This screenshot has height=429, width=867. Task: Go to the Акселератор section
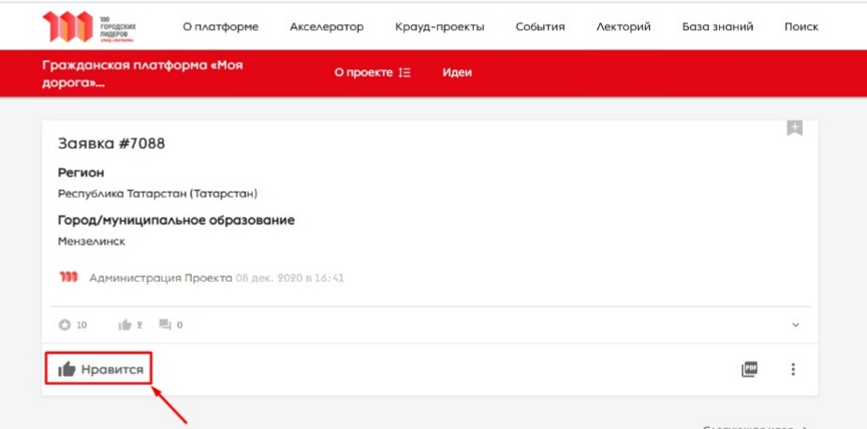point(327,27)
